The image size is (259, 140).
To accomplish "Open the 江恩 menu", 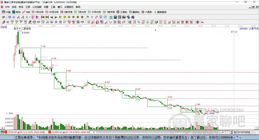I will pos(28,7).
